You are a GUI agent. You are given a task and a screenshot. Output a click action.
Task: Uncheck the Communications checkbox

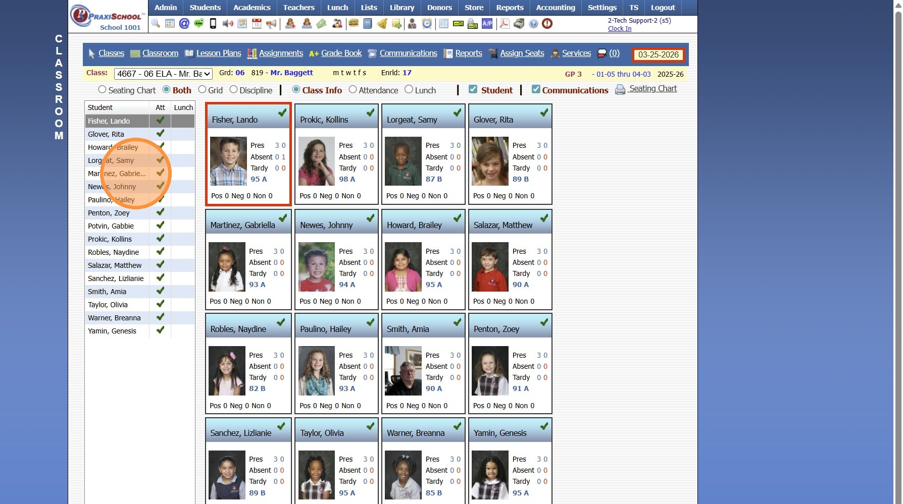(536, 89)
